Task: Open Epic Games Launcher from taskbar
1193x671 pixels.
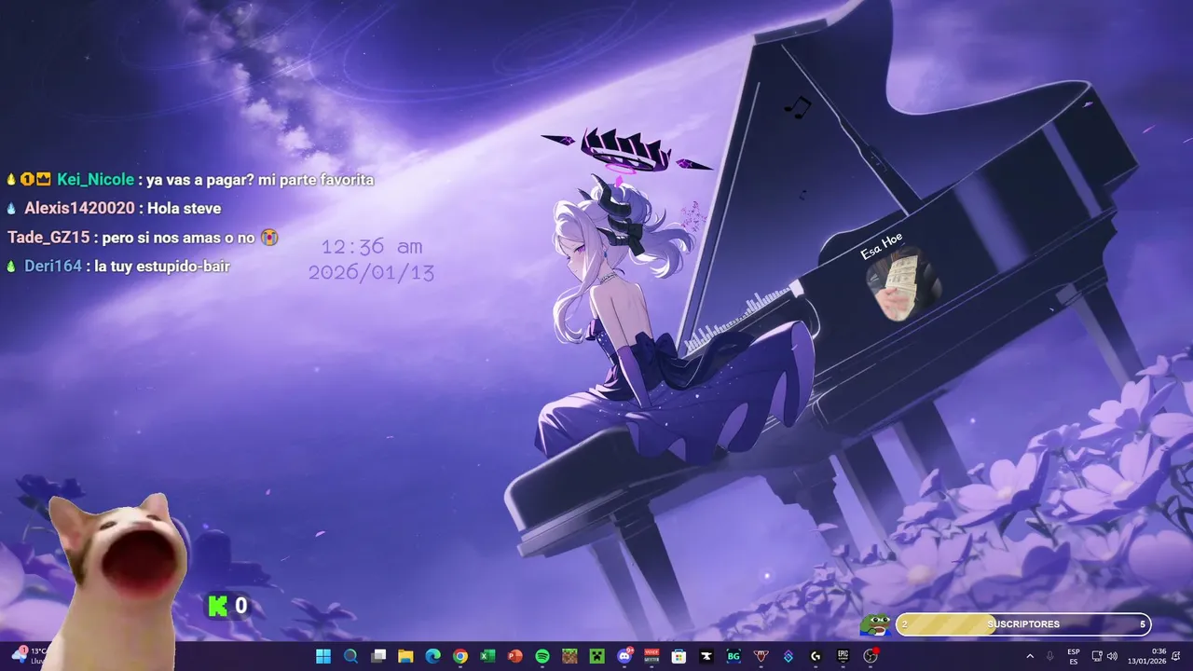Action: (843, 656)
